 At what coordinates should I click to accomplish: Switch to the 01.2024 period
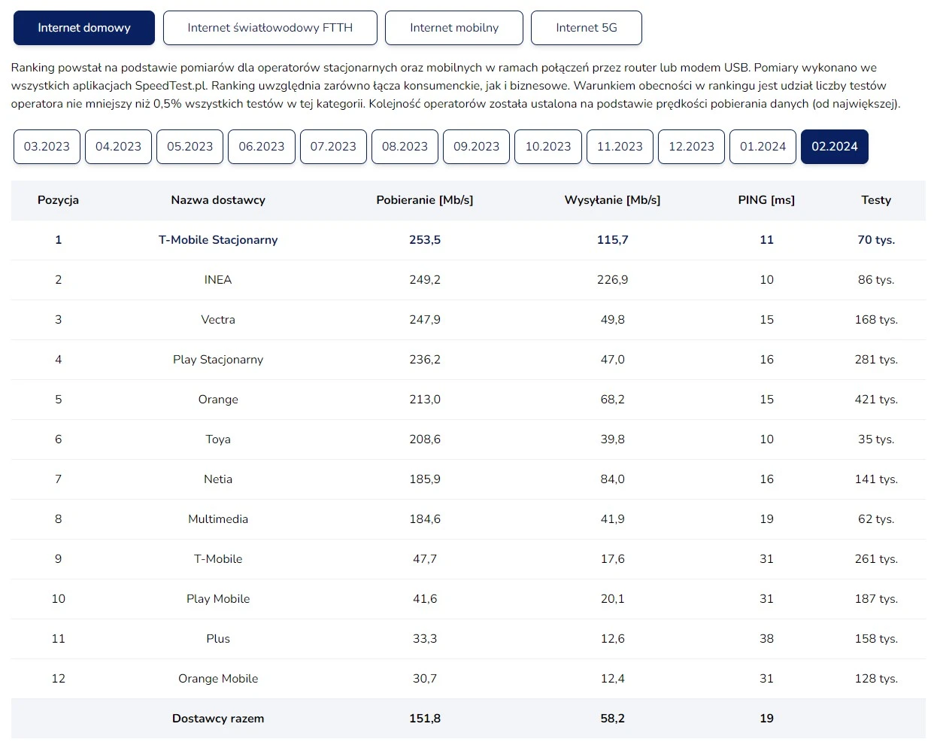[x=763, y=147]
